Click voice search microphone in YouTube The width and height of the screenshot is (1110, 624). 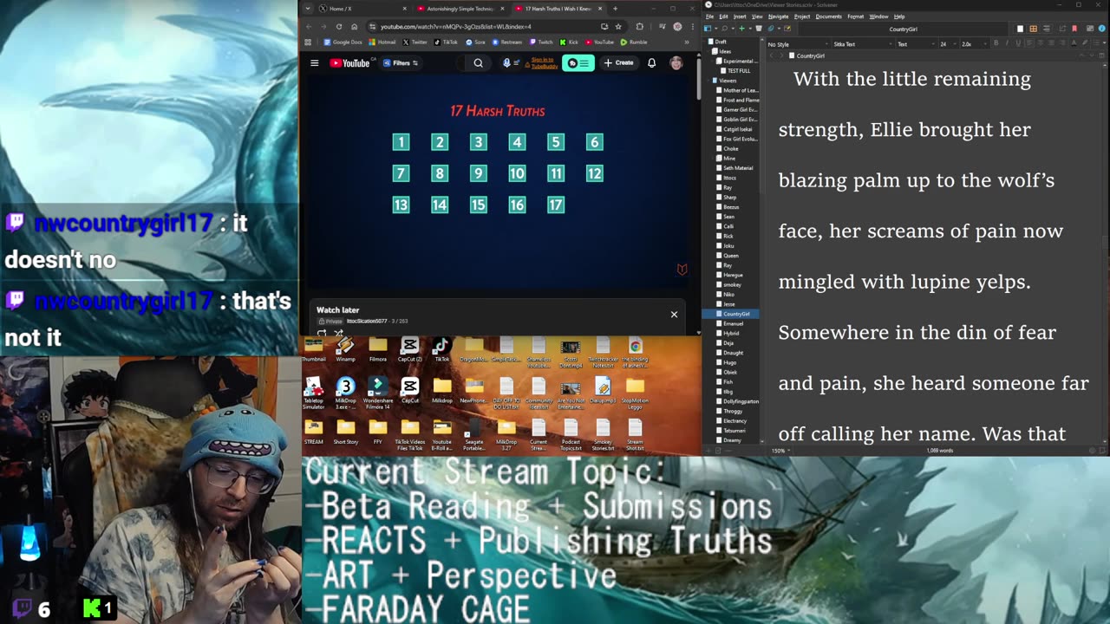coord(506,62)
